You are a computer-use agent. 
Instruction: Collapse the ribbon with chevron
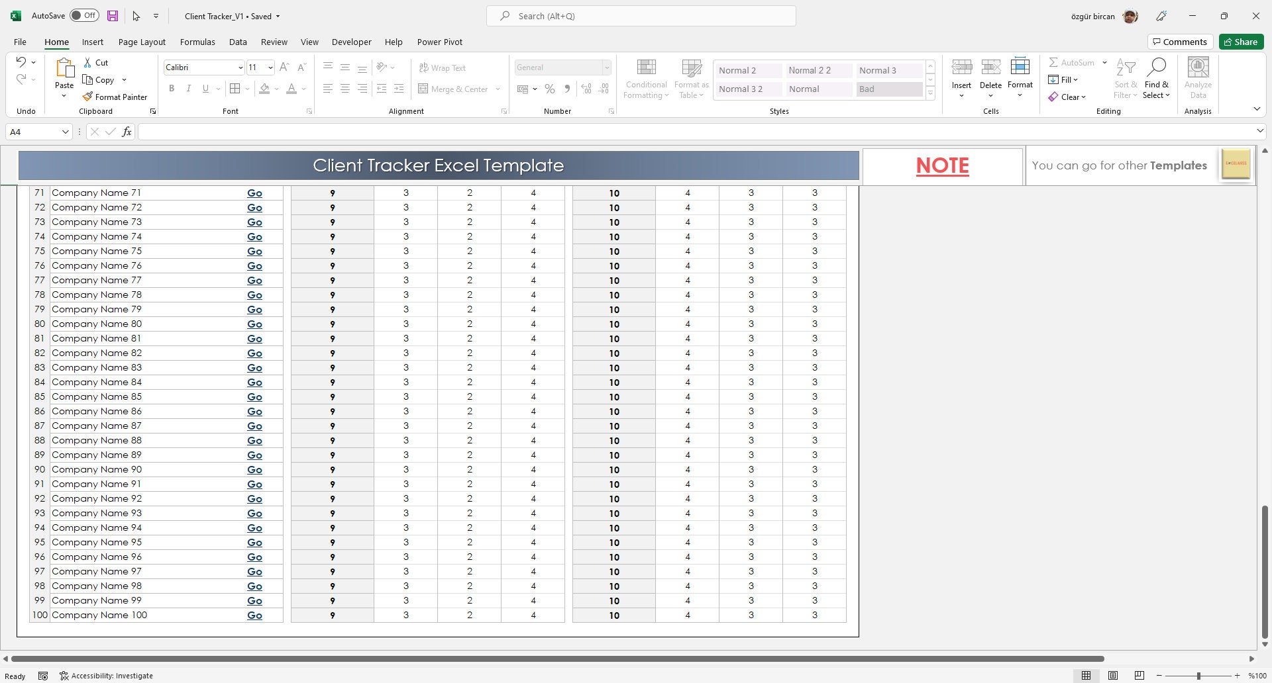click(1257, 109)
